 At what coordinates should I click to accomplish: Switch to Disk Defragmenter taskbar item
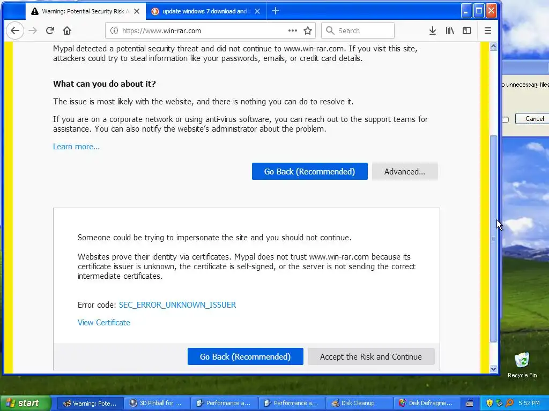coord(426,403)
